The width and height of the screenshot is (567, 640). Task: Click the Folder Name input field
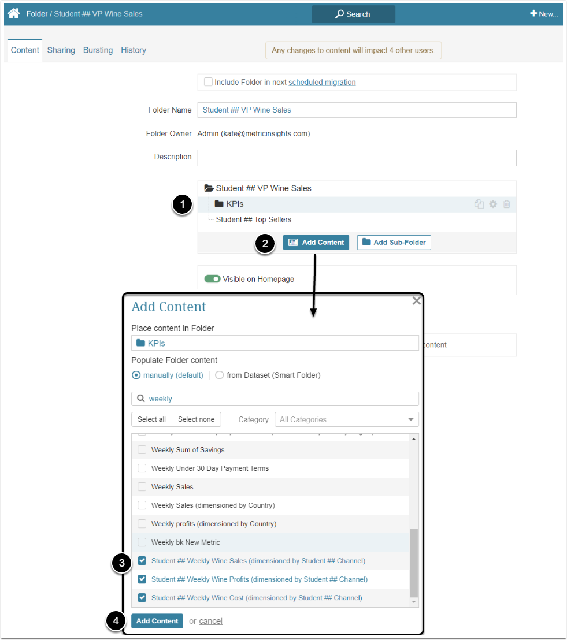(357, 110)
